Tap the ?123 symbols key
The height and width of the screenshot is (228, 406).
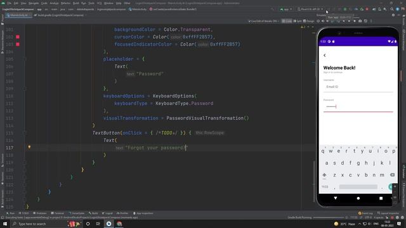pos(325,187)
